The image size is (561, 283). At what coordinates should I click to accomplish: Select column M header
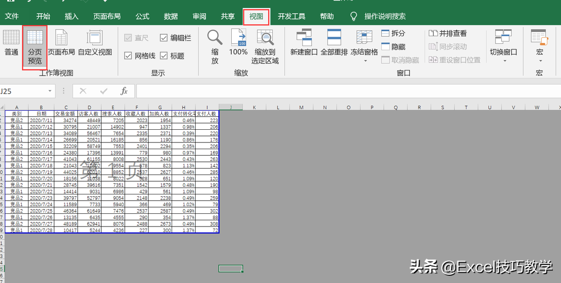[301, 107]
